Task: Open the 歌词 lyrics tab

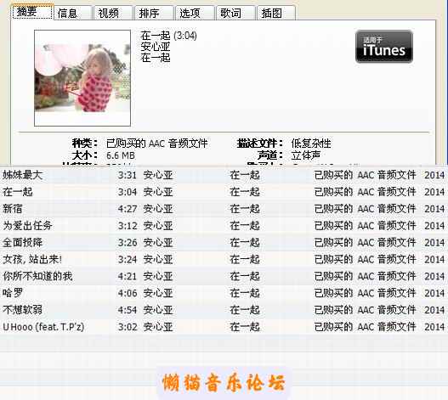Action: click(x=236, y=13)
